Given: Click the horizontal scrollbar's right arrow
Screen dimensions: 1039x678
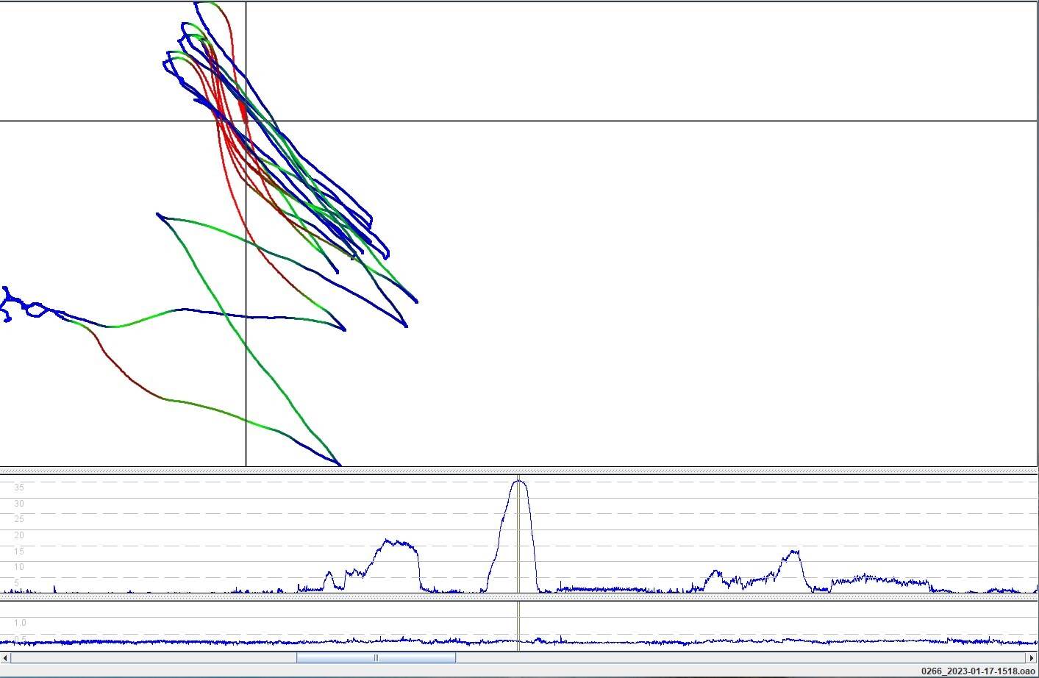Looking at the screenshot, I should (1032, 657).
